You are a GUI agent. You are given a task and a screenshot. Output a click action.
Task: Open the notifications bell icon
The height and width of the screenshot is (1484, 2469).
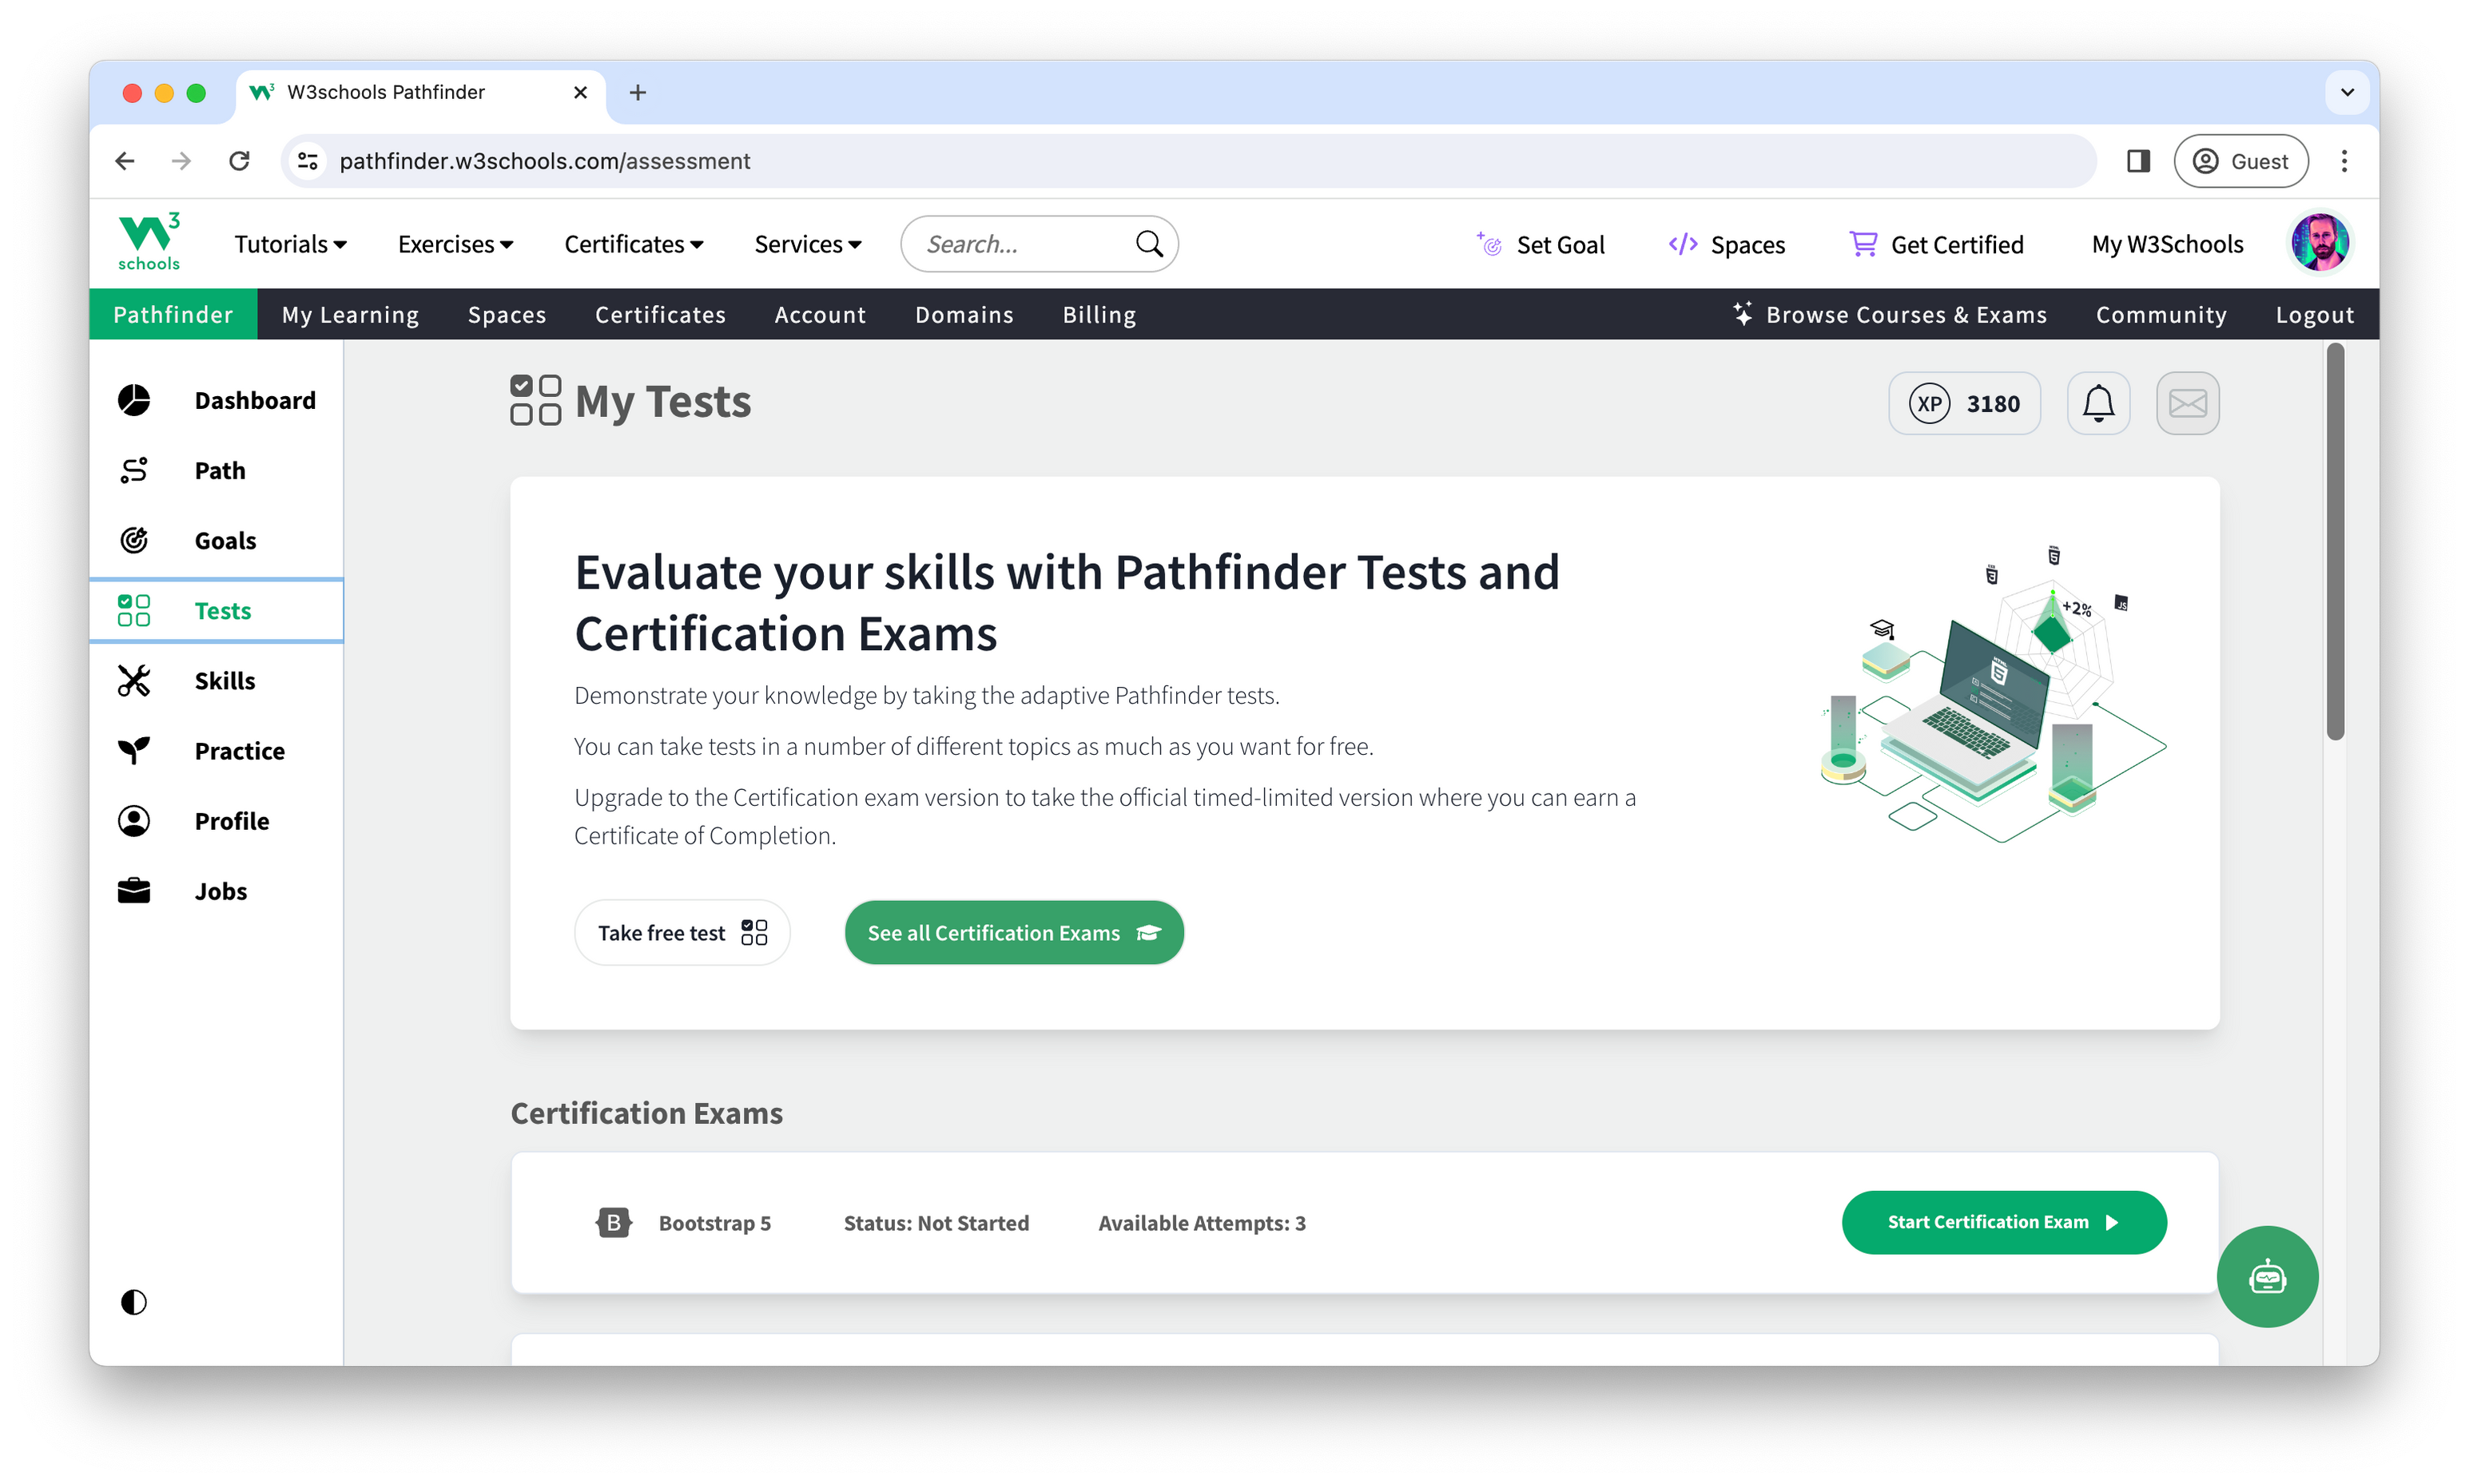pyautogui.click(x=2097, y=403)
